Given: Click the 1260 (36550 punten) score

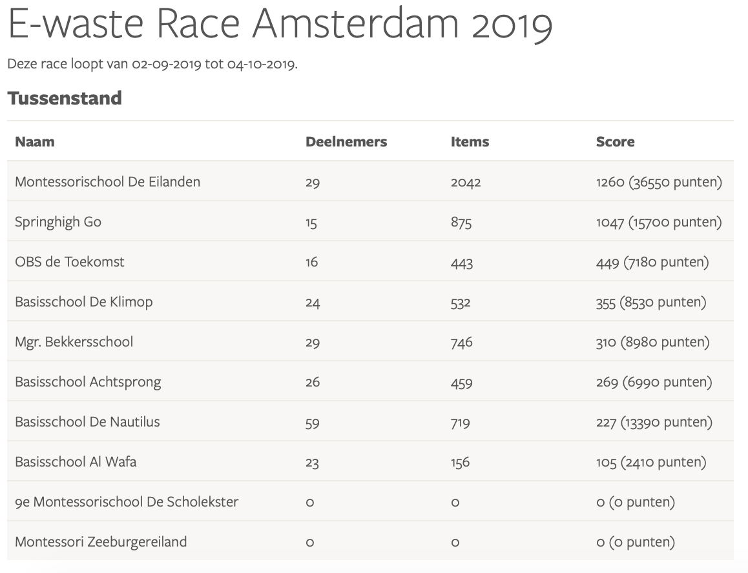Looking at the screenshot, I should click(x=658, y=182).
